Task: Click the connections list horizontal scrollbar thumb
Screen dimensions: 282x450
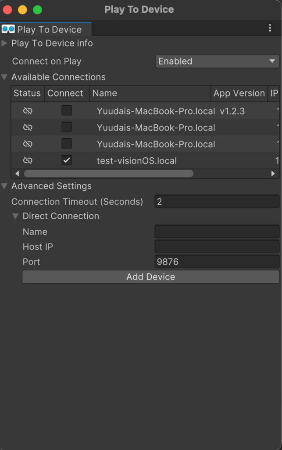Action: 109,173
